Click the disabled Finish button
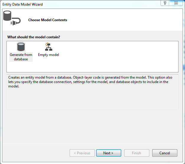Viewport: 185px width, 164px height. pos(137,153)
